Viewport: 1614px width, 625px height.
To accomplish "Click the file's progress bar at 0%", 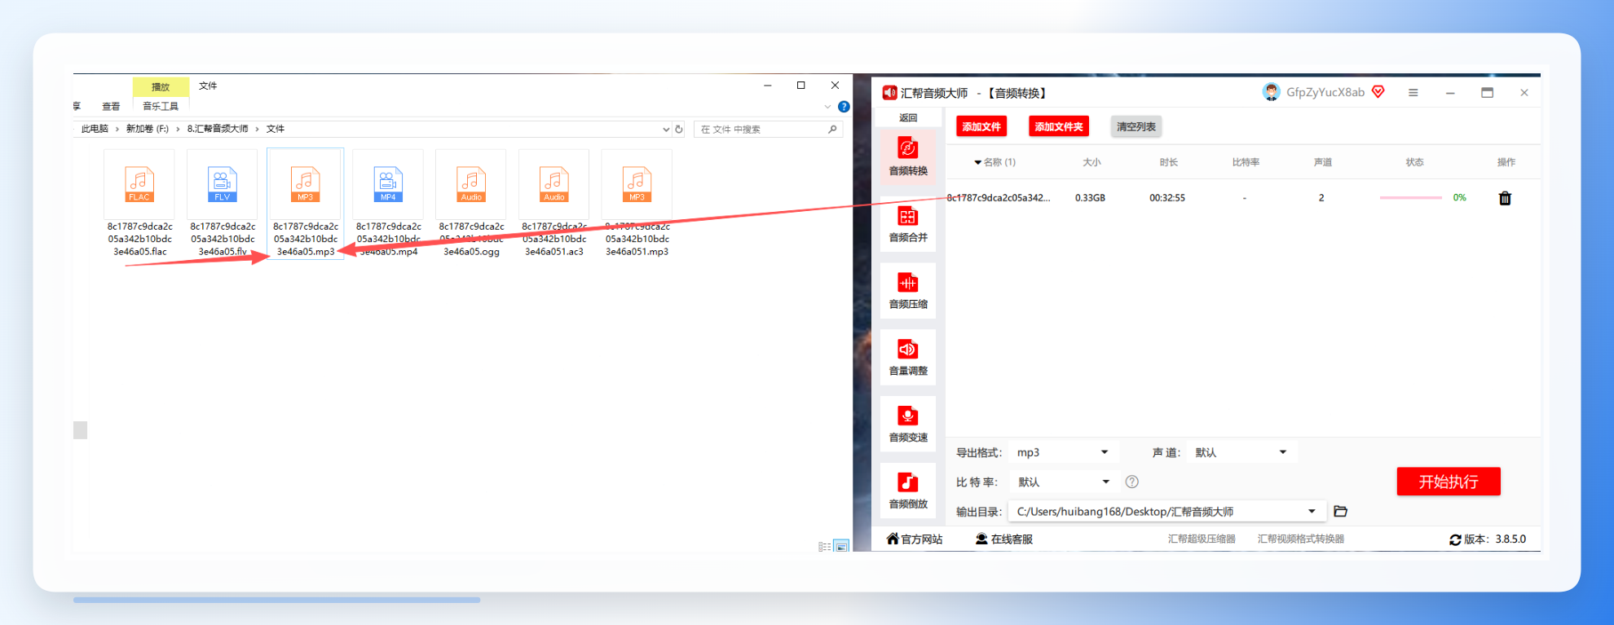I will click(x=1411, y=198).
